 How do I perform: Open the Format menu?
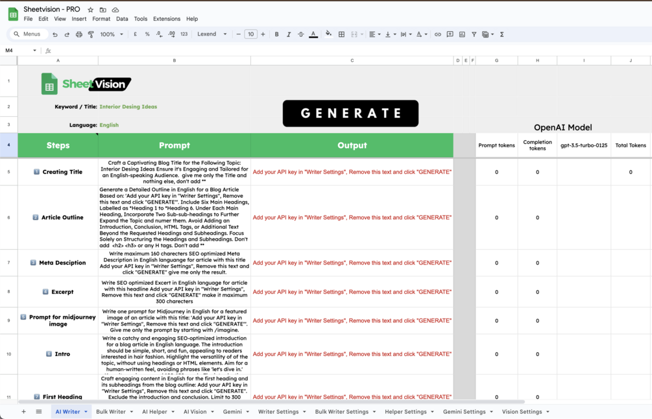coord(101,19)
